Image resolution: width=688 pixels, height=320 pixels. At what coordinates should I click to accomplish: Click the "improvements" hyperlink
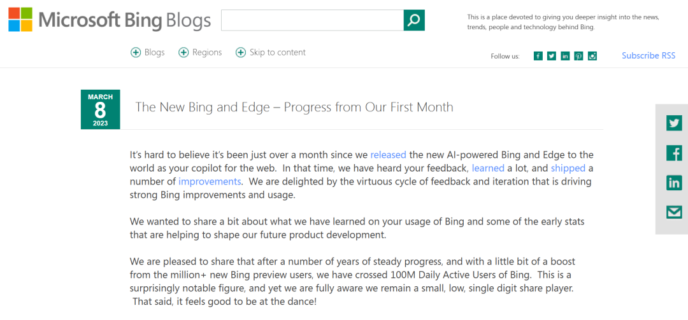[x=210, y=181]
